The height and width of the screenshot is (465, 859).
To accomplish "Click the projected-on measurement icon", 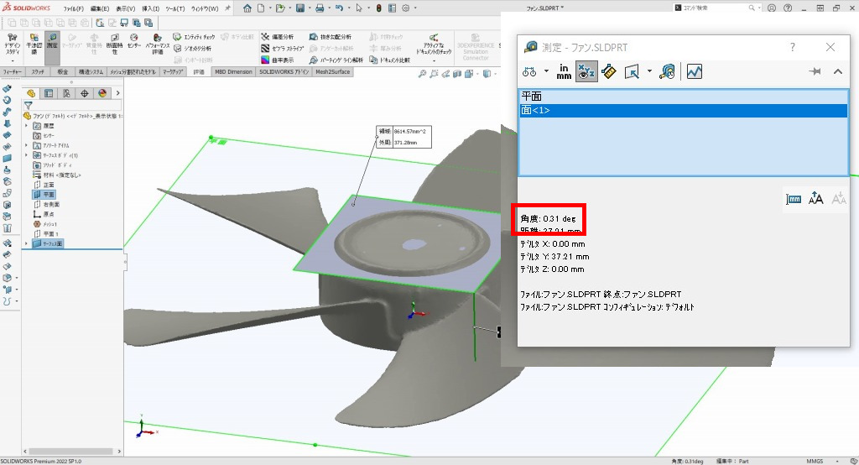I will (633, 71).
